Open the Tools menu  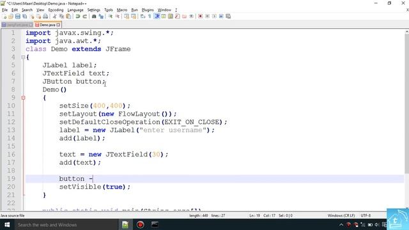click(x=109, y=10)
